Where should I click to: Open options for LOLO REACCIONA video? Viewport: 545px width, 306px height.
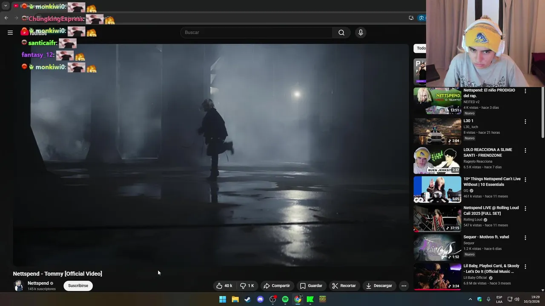pyautogui.click(x=525, y=150)
